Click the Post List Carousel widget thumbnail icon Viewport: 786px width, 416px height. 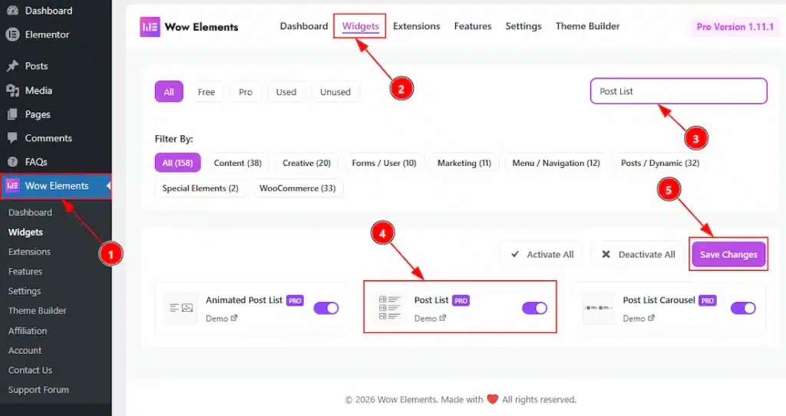coord(598,309)
